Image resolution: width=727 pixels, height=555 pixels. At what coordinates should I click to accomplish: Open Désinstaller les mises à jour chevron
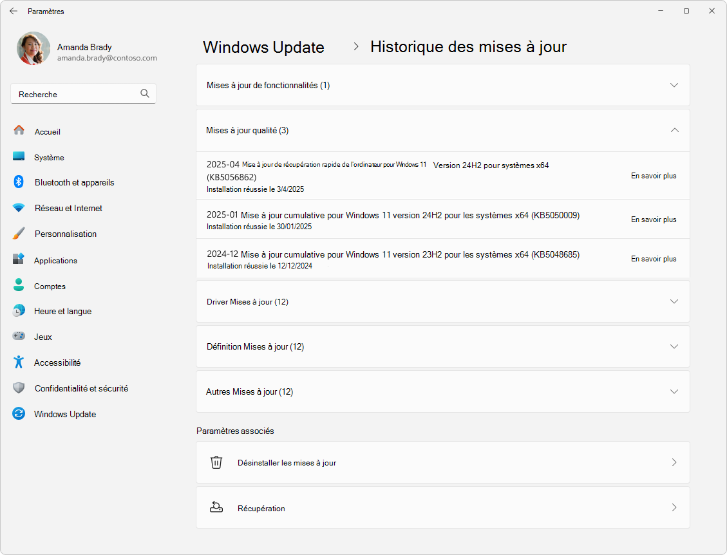click(x=674, y=462)
